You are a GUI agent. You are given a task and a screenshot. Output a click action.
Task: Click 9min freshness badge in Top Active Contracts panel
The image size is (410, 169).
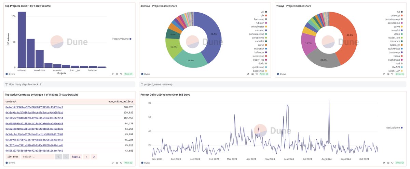[128, 163]
